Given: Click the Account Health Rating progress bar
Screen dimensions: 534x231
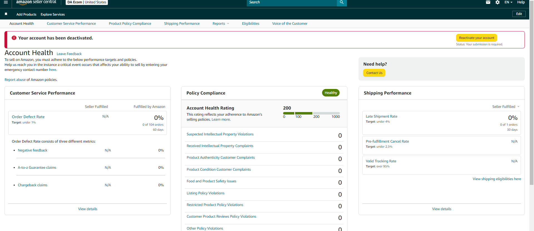Looking at the screenshot, I should coord(311,113).
